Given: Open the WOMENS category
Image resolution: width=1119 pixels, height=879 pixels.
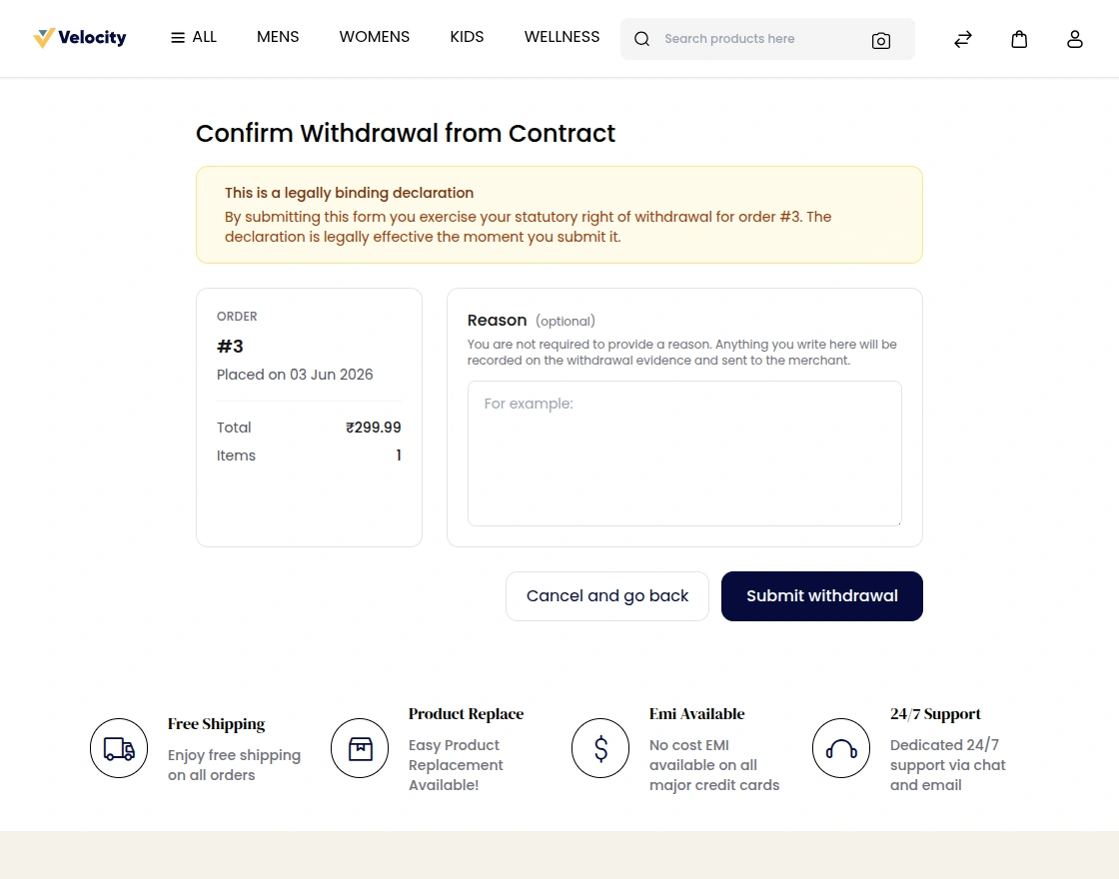Looking at the screenshot, I should pos(374,37).
